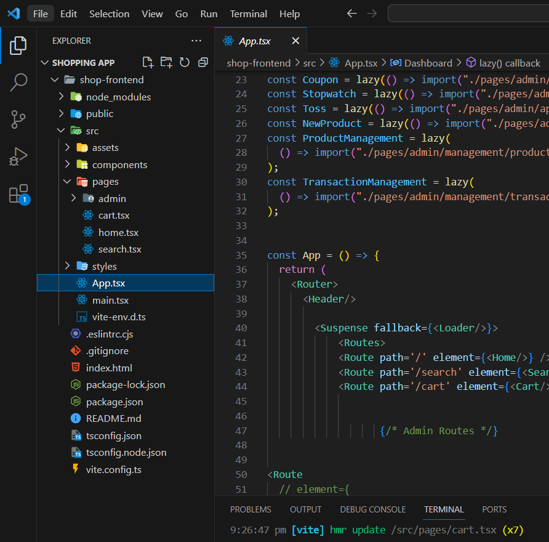Open the Terminal menu
549x542 pixels.
pyautogui.click(x=248, y=14)
